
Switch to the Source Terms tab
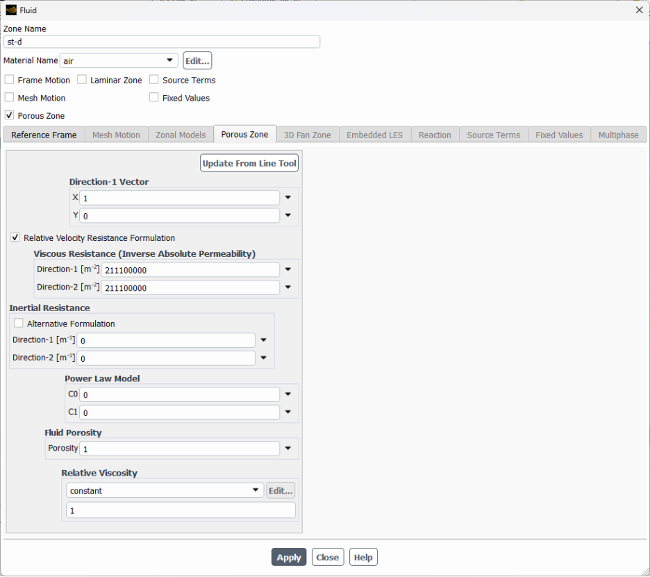pos(494,135)
